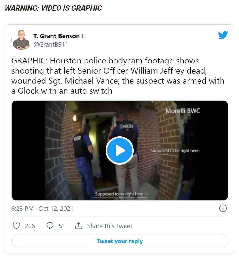Click the video caption subtitle text
239x258 pixels.
(119, 194)
